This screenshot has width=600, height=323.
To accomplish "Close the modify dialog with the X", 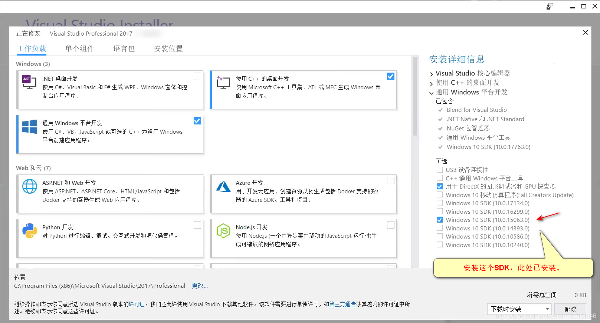I will click(x=586, y=33).
